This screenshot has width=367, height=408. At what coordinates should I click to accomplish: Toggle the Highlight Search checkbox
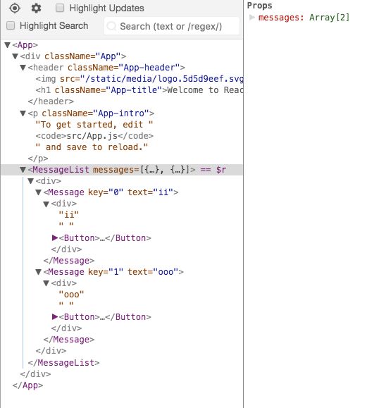(11, 25)
